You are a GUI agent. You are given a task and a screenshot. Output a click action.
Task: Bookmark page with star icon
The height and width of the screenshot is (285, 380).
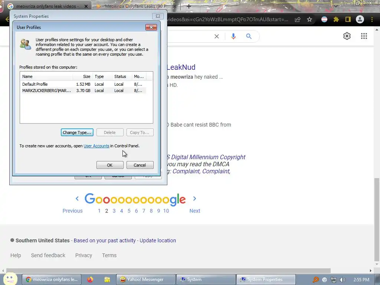click(x=309, y=19)
